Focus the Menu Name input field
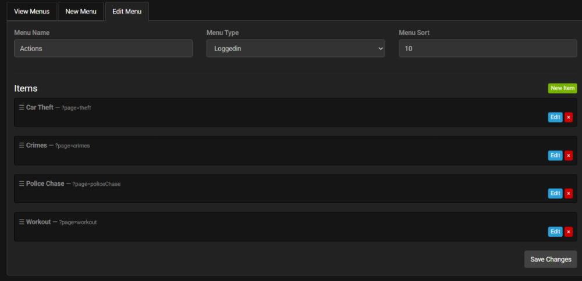The height and width of the screenshot is (281, 582). tap(103, 49)
